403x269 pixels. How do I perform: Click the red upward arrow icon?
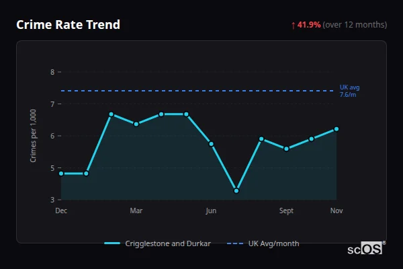click(x=294, y=26)
